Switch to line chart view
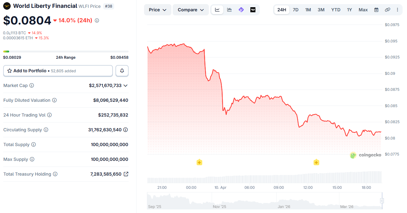Viewport: 407px width, 213px height. pyautogui.click(x=217, y=10)
